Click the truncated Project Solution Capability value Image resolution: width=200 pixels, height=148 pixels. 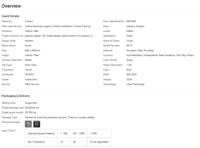tap(59, 36)
